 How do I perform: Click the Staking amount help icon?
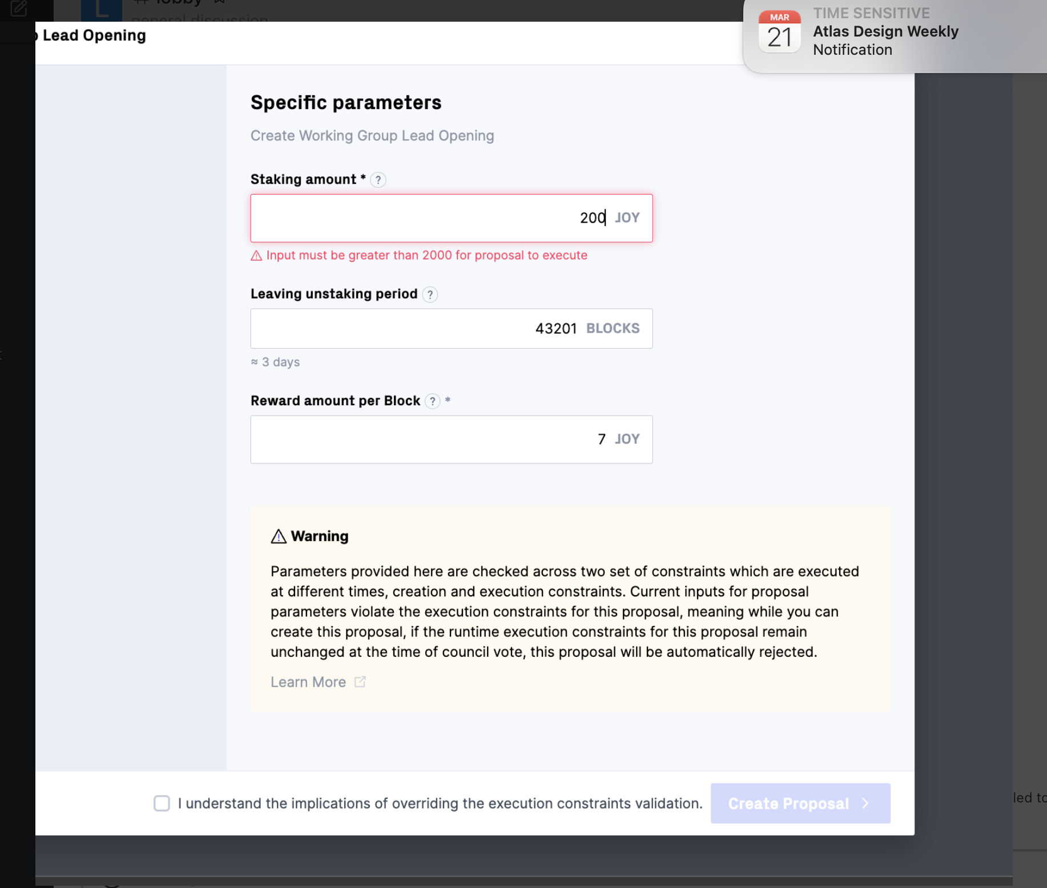tap(378, 180)
